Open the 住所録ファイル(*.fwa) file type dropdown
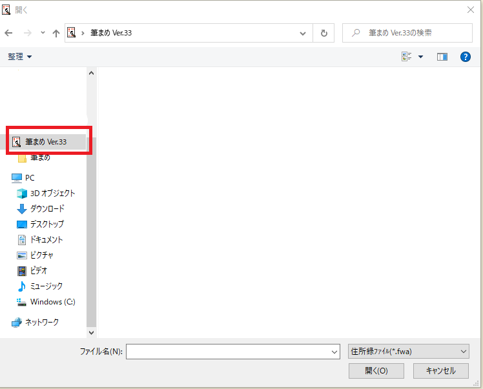The width and height of the screenshot is (483, 389). [x=409, y=352]
